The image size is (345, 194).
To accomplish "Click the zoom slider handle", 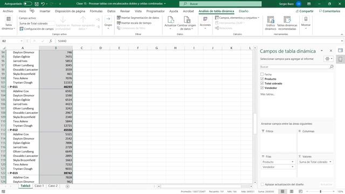I will [320, 192].
